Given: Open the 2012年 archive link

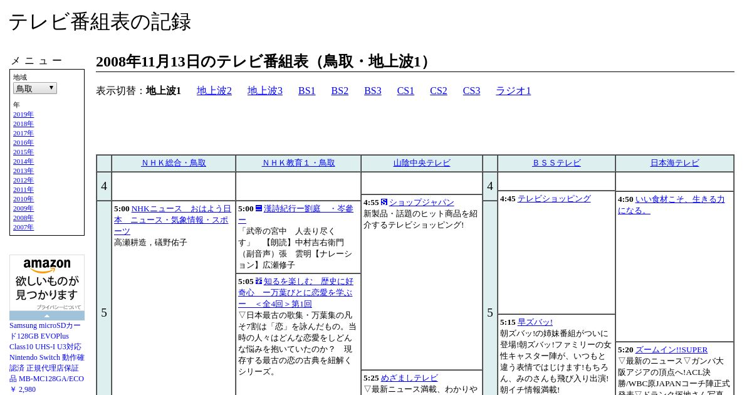Looking at the screenshot, I should pyautogui.click(x=23, y=180).
